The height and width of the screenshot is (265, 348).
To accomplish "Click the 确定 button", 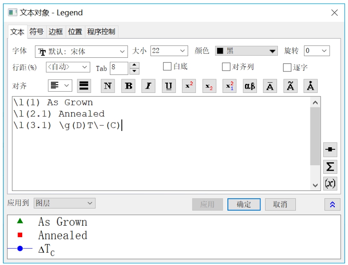I will pos(244,204).
